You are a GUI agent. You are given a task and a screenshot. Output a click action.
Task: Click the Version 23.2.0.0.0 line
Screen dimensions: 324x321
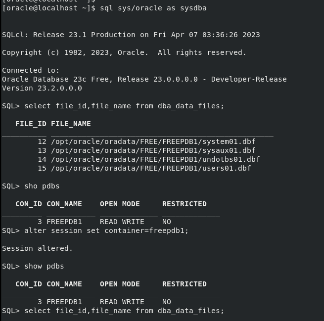(42, 88)
